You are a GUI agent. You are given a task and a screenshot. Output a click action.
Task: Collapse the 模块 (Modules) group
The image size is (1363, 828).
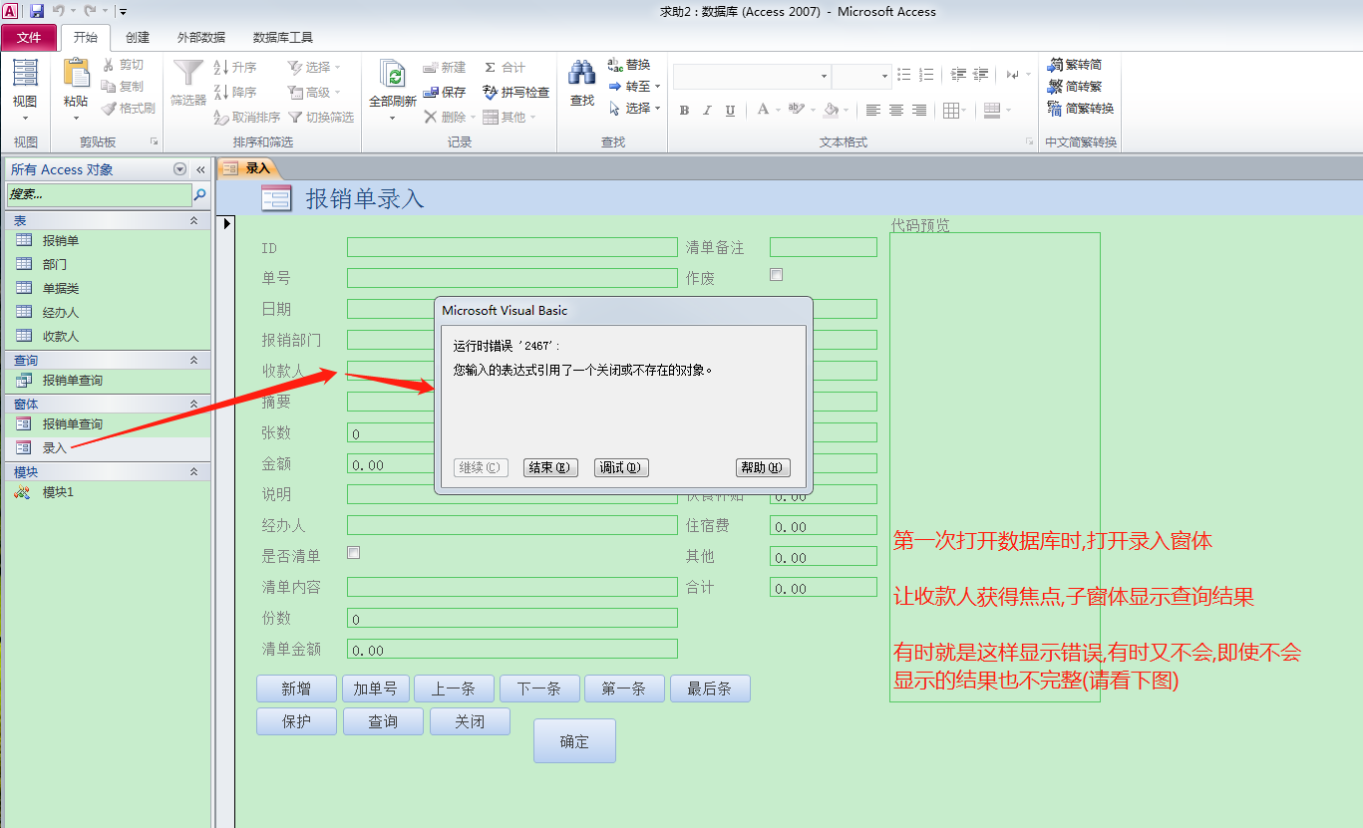[193, 471]
